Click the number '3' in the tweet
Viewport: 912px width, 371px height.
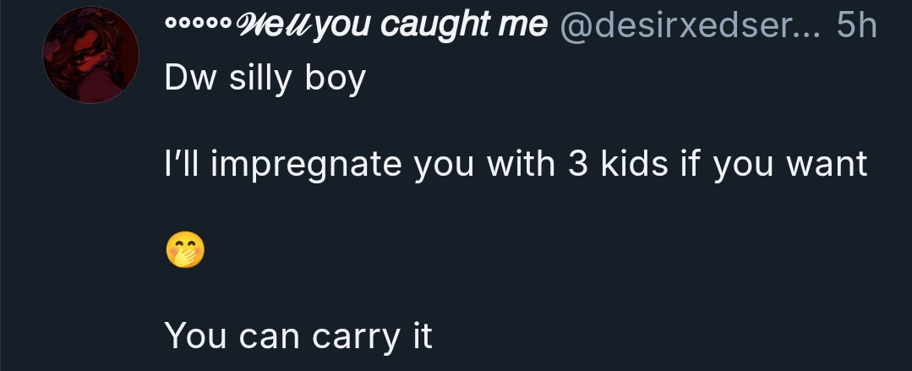click(x=578, y=164)
